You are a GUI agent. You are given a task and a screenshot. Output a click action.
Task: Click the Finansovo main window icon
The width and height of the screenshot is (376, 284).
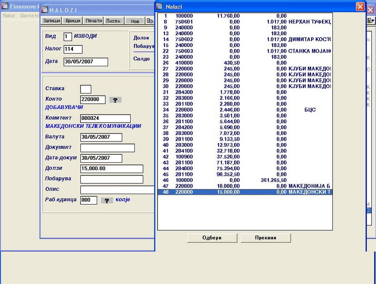pos(5,6)
